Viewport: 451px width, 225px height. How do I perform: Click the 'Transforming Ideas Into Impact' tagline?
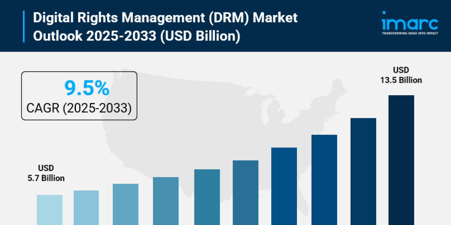[410, 33]
